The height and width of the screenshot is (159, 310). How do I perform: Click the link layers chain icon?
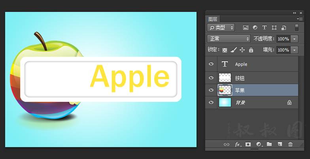pos(227,144)
